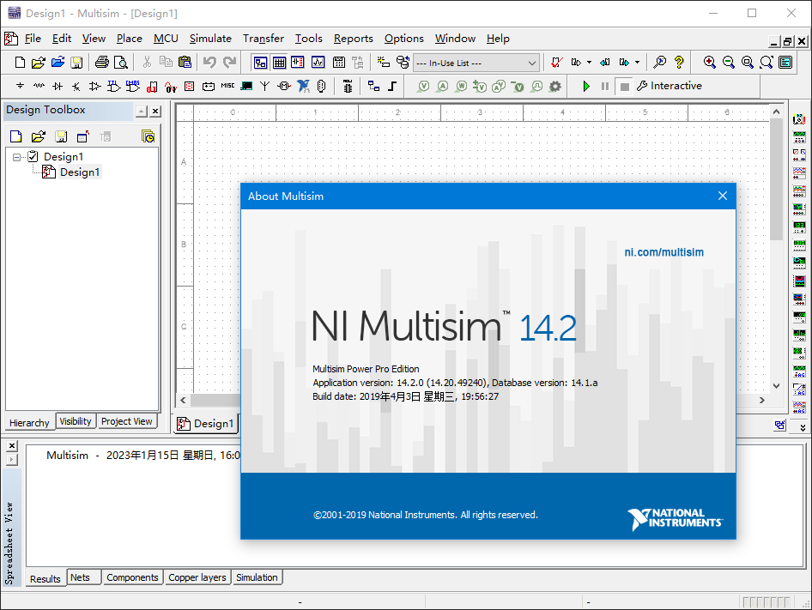Click the Zoom in magnifier icon
Viewport: 812px width, 610px height.
click(x=710, y=63)
